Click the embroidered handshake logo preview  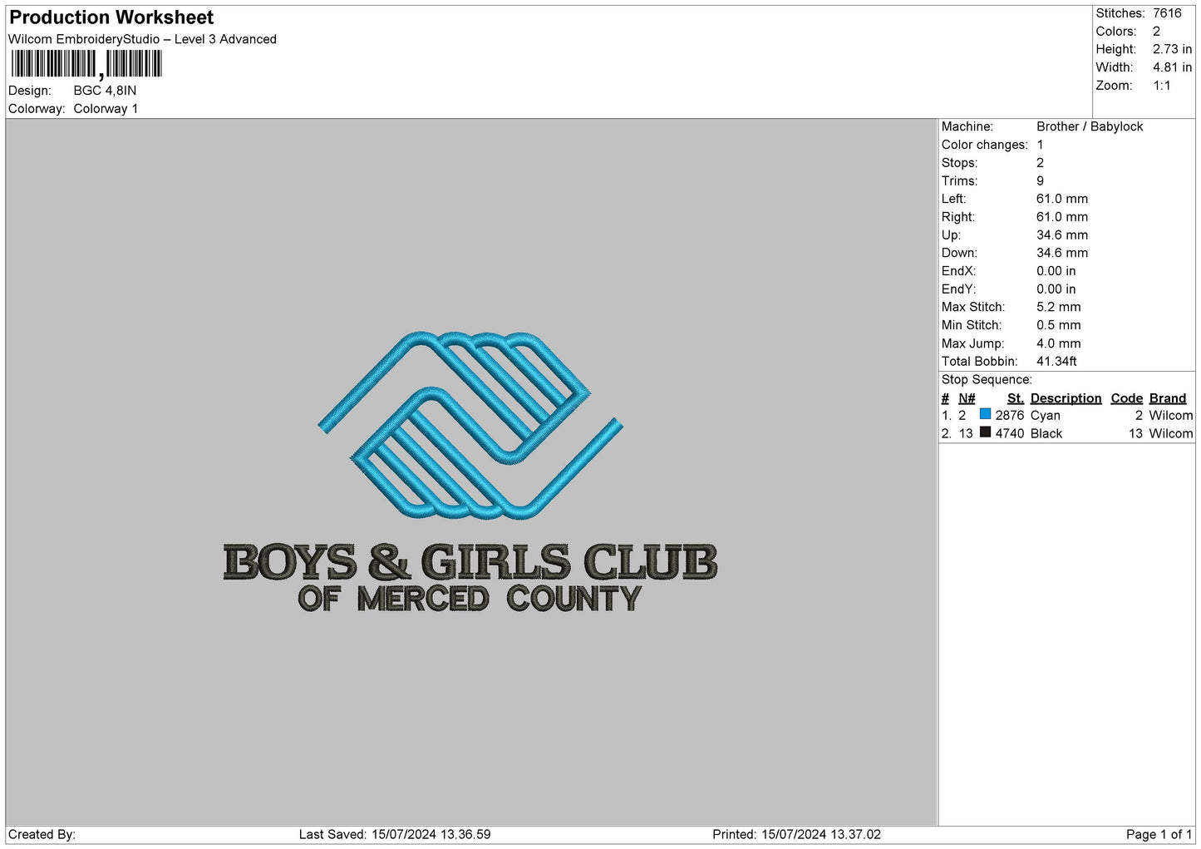point(470,427)
